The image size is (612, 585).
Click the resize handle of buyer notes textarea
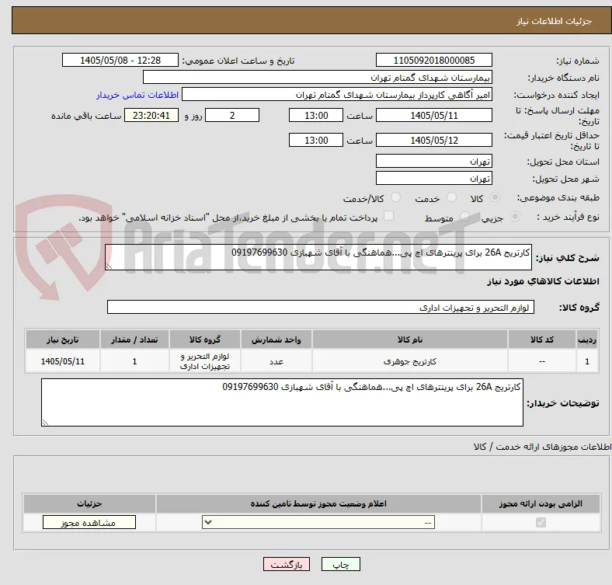point(45,422)
